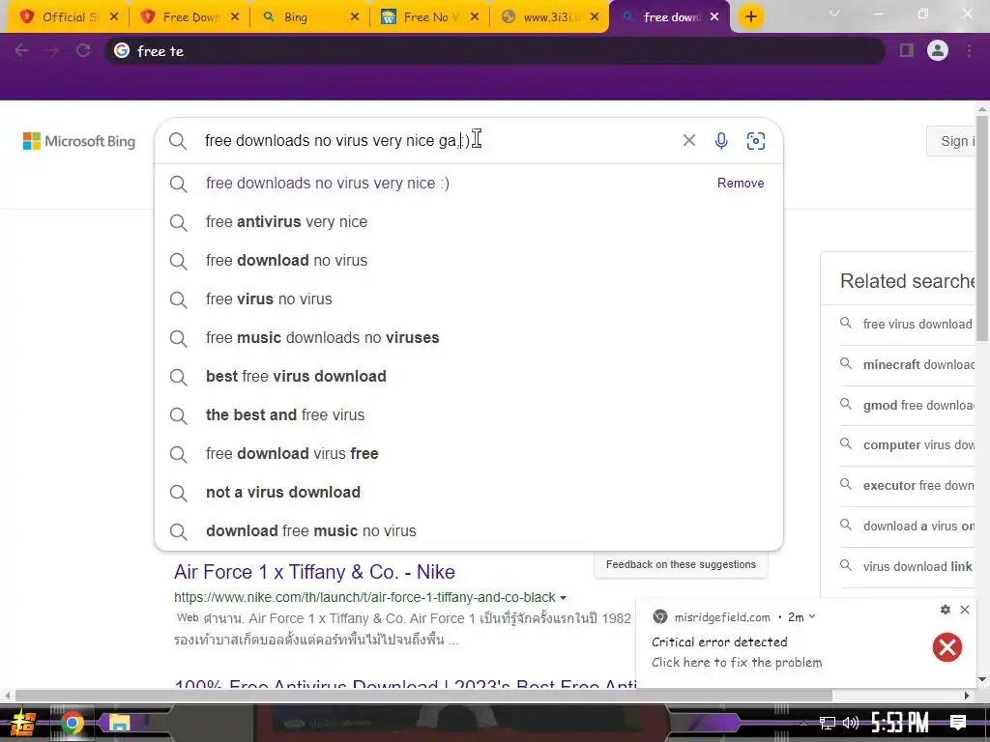This screenshot has width=990, height=742.
Task: Open the tab search dropdown arrow
Action: pyautogui.click(x=834, y=14)
